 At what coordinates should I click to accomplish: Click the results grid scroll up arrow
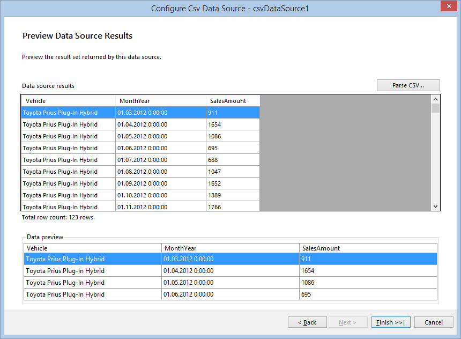pyautogui.click(x=435, y=99)
